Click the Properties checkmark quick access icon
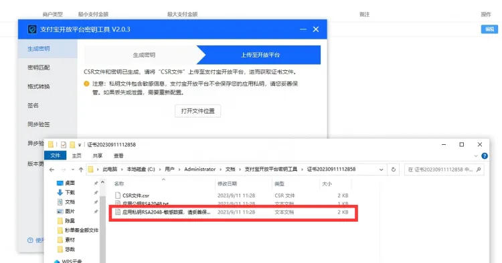The width and height of the screenshot is (502, 263). click(x=64, y=145)
